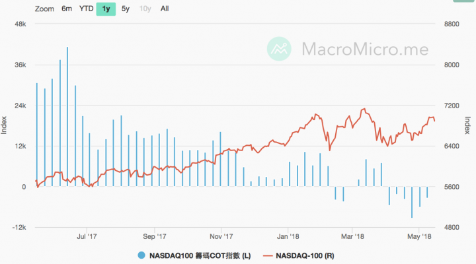
Task: Click the 24k left axis value
Action: coord(20,106)
